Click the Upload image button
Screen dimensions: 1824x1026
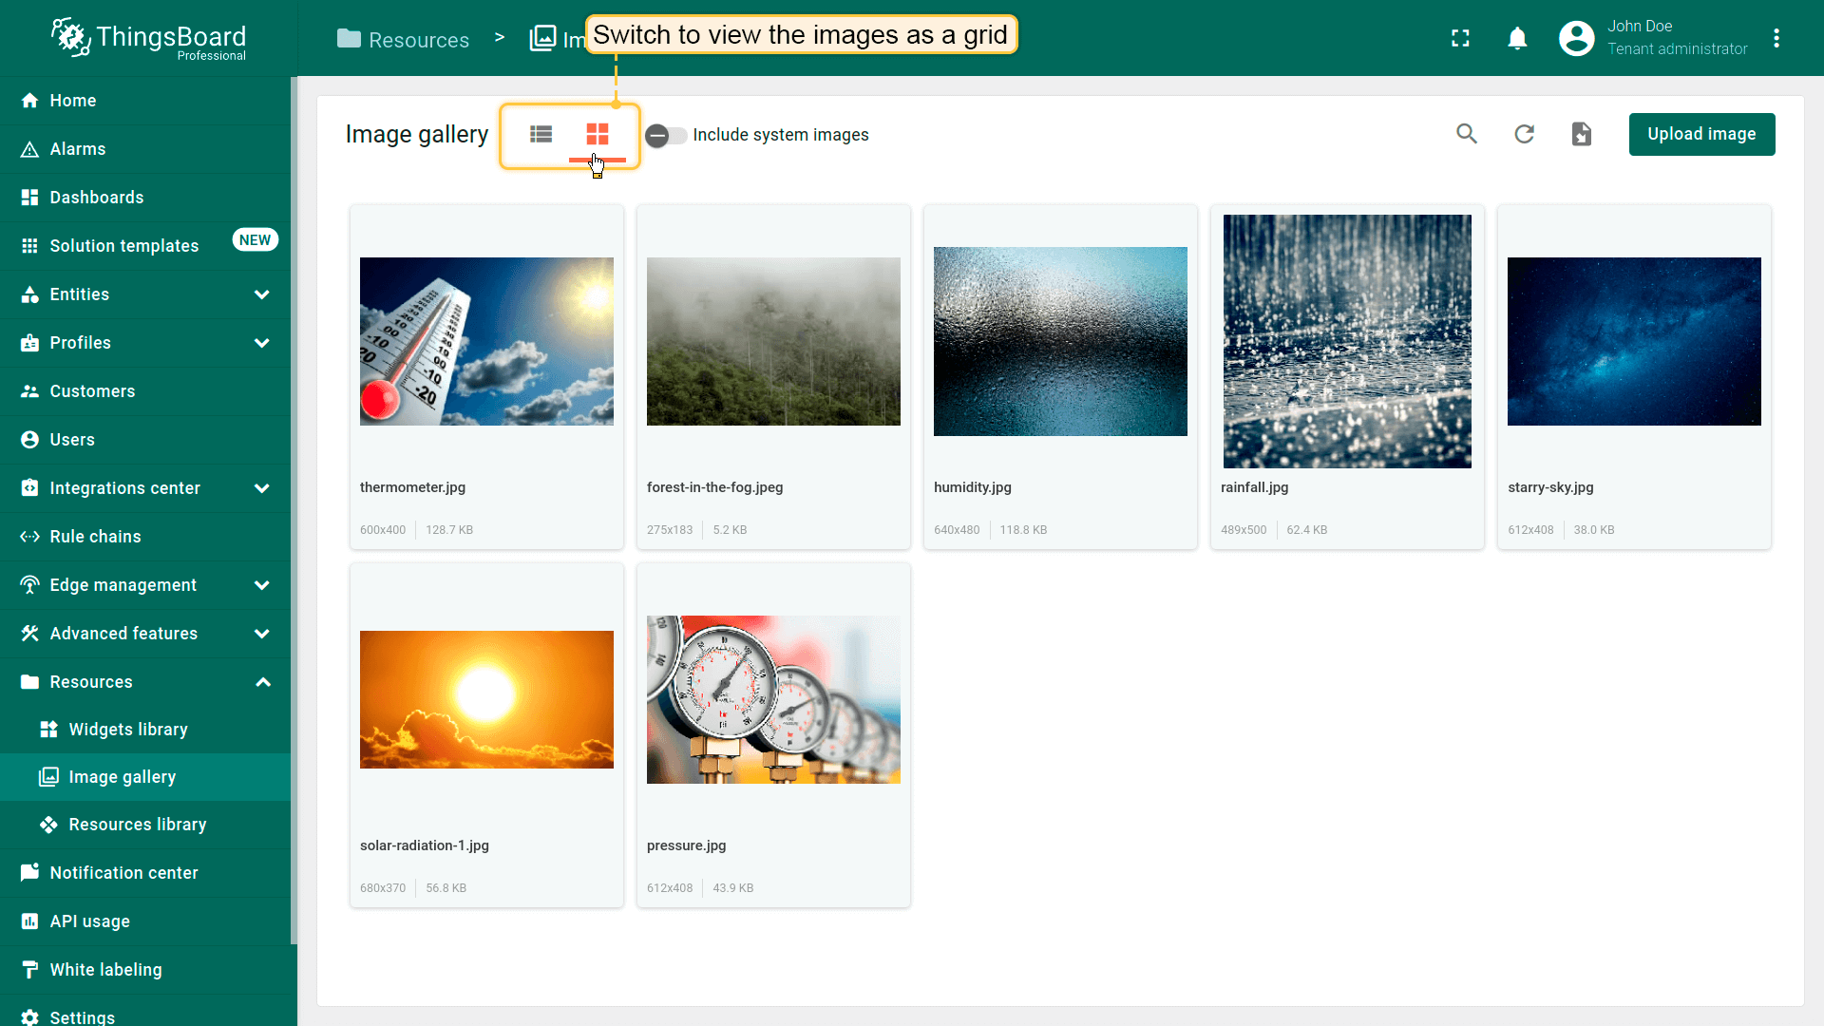[x=1700, y=134]
